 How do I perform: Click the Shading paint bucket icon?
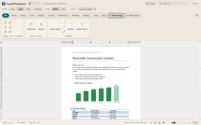(41, 24)
